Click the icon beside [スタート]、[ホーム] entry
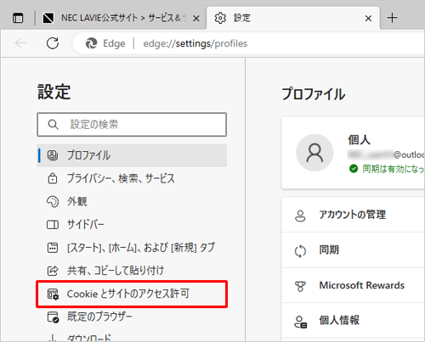 point(53,248)
